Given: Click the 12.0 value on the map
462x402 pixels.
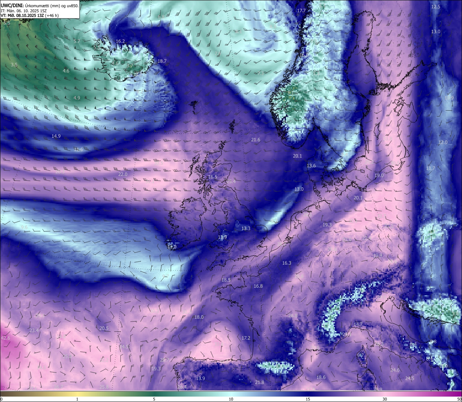Looking at the screenshot, I should 443,142.
